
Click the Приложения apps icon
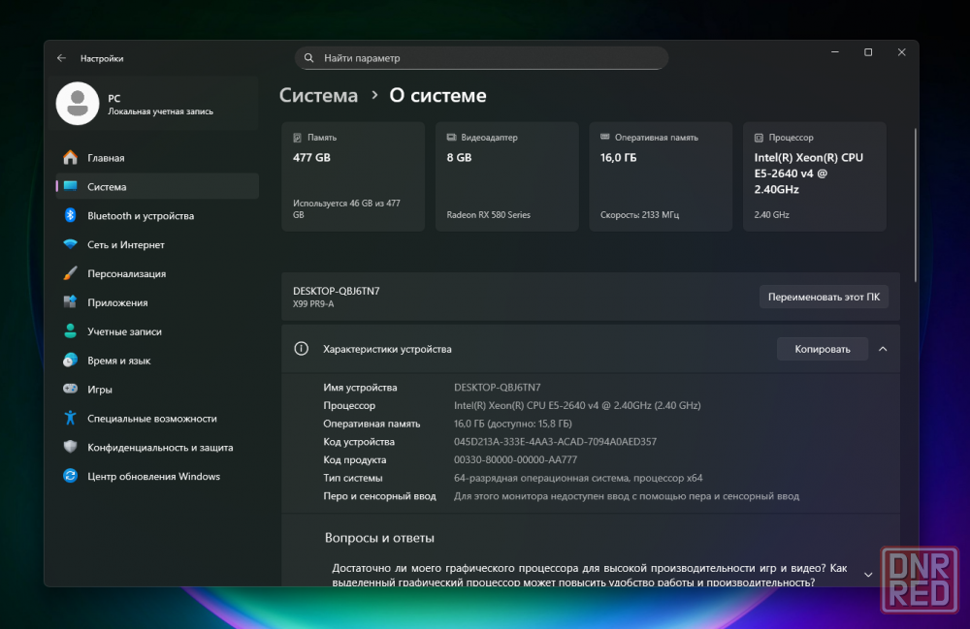tap(70, 302)
